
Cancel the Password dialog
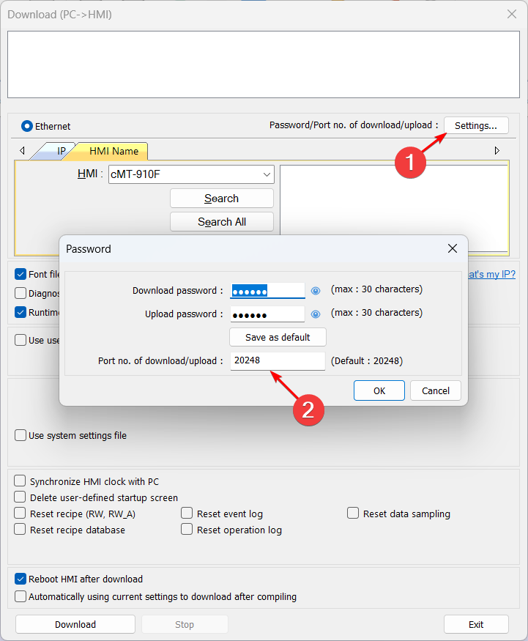[x=435, y=390]
